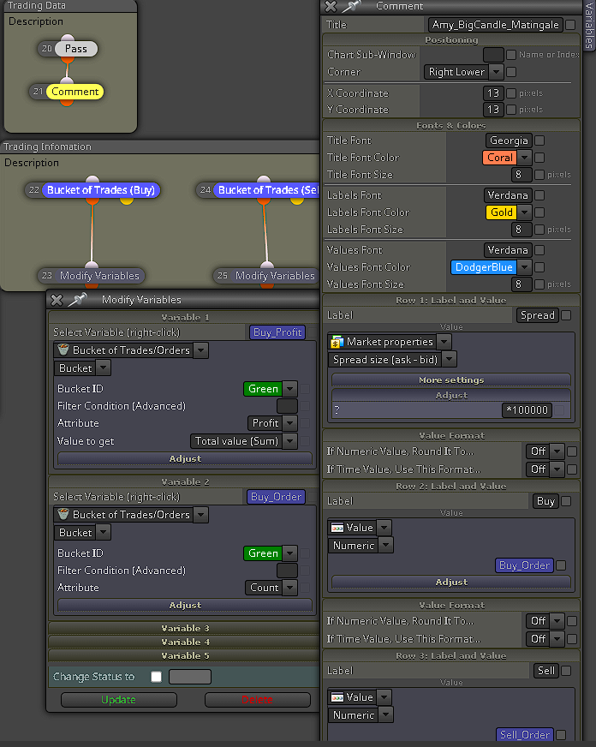This screenshot has width=596, height=747.
Task: Open the Spread size (ask - bid) dropdown
Action: tap(449, 360)
